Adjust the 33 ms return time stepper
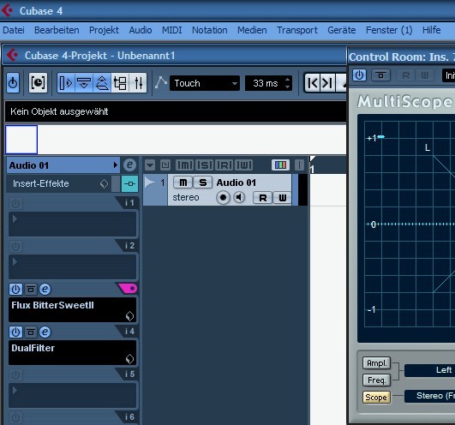Image resolution: width=455 pixels, height=425 pixels. pos(287,83)
